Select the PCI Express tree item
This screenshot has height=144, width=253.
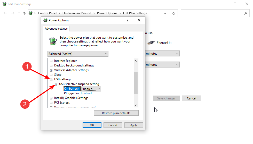62,103
